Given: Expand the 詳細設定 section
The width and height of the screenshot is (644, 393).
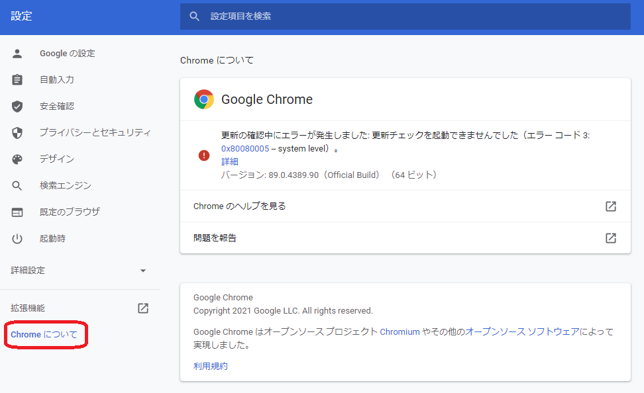Looking at the screenshot, I should click(x=80, y=271).
